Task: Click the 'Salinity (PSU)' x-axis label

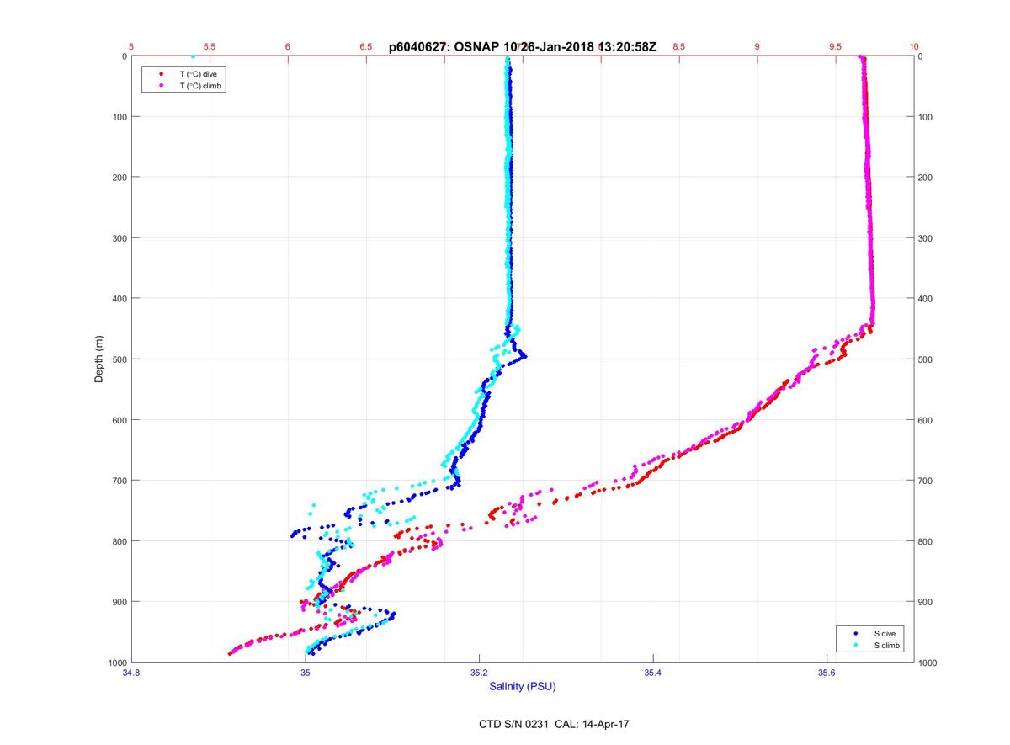Action: click(523, 687)
